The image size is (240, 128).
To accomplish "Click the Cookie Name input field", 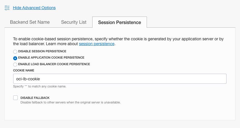I will pyautogui.click(x=120, y=79).
